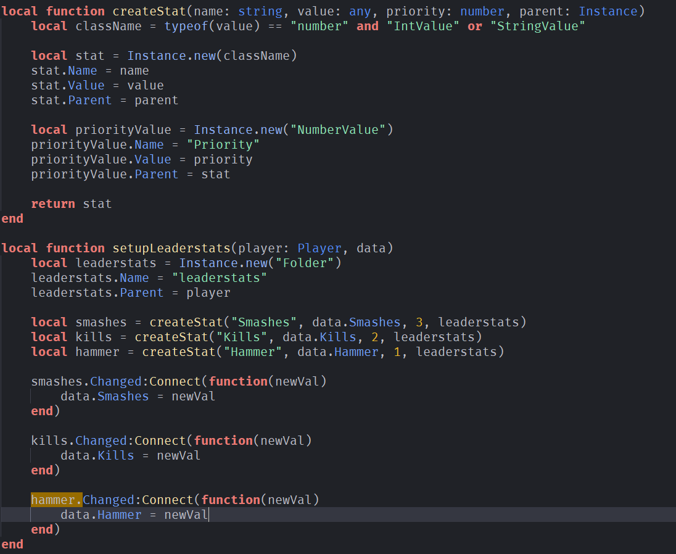Click 'smashes.Changed' in the Connect call
676x554 pixels.
(86, 381)
